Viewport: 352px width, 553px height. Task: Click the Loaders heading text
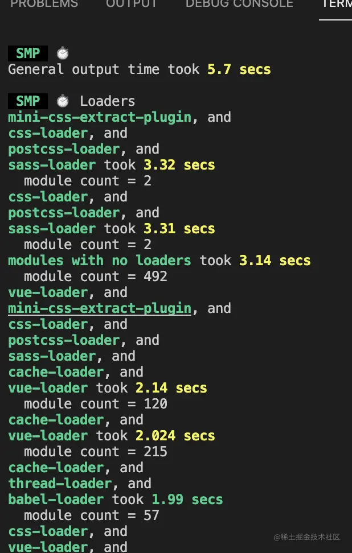point(108,101)
